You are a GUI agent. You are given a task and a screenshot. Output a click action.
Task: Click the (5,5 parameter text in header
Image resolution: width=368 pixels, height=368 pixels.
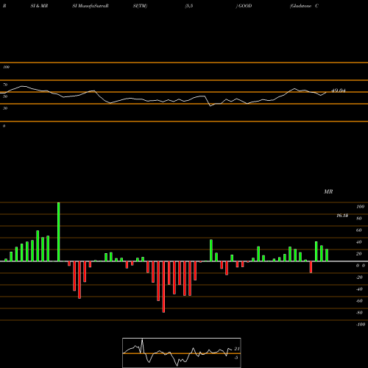point(189,6)
